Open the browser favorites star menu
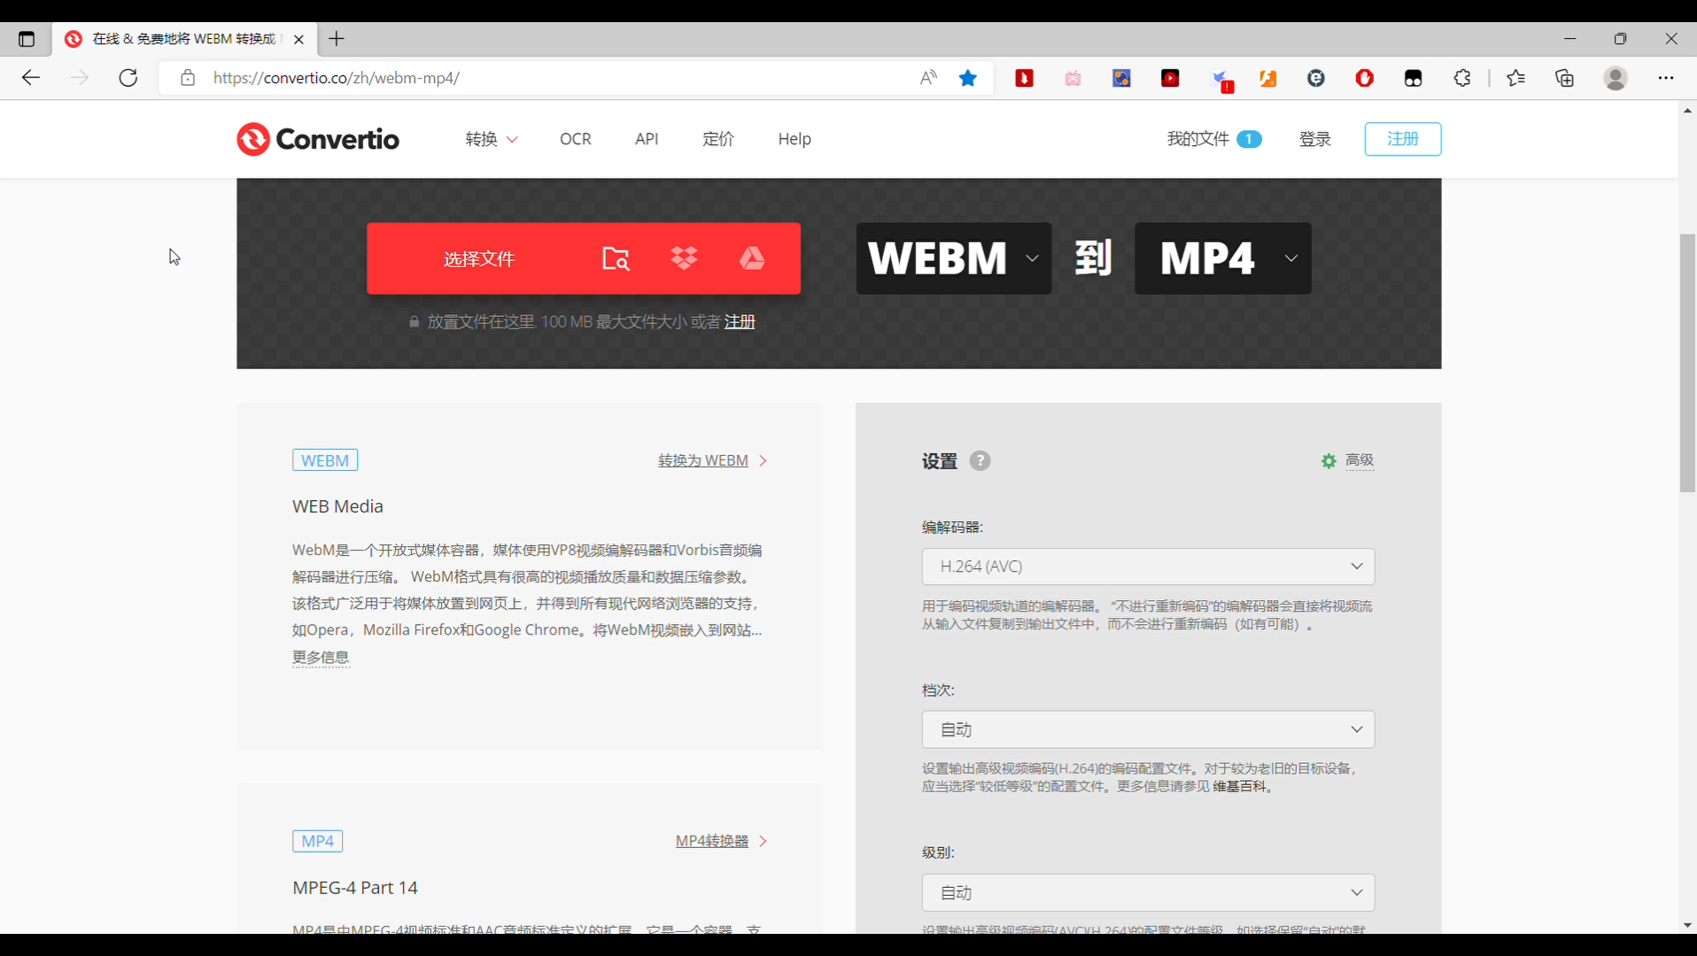 (x=1515, y=78)
